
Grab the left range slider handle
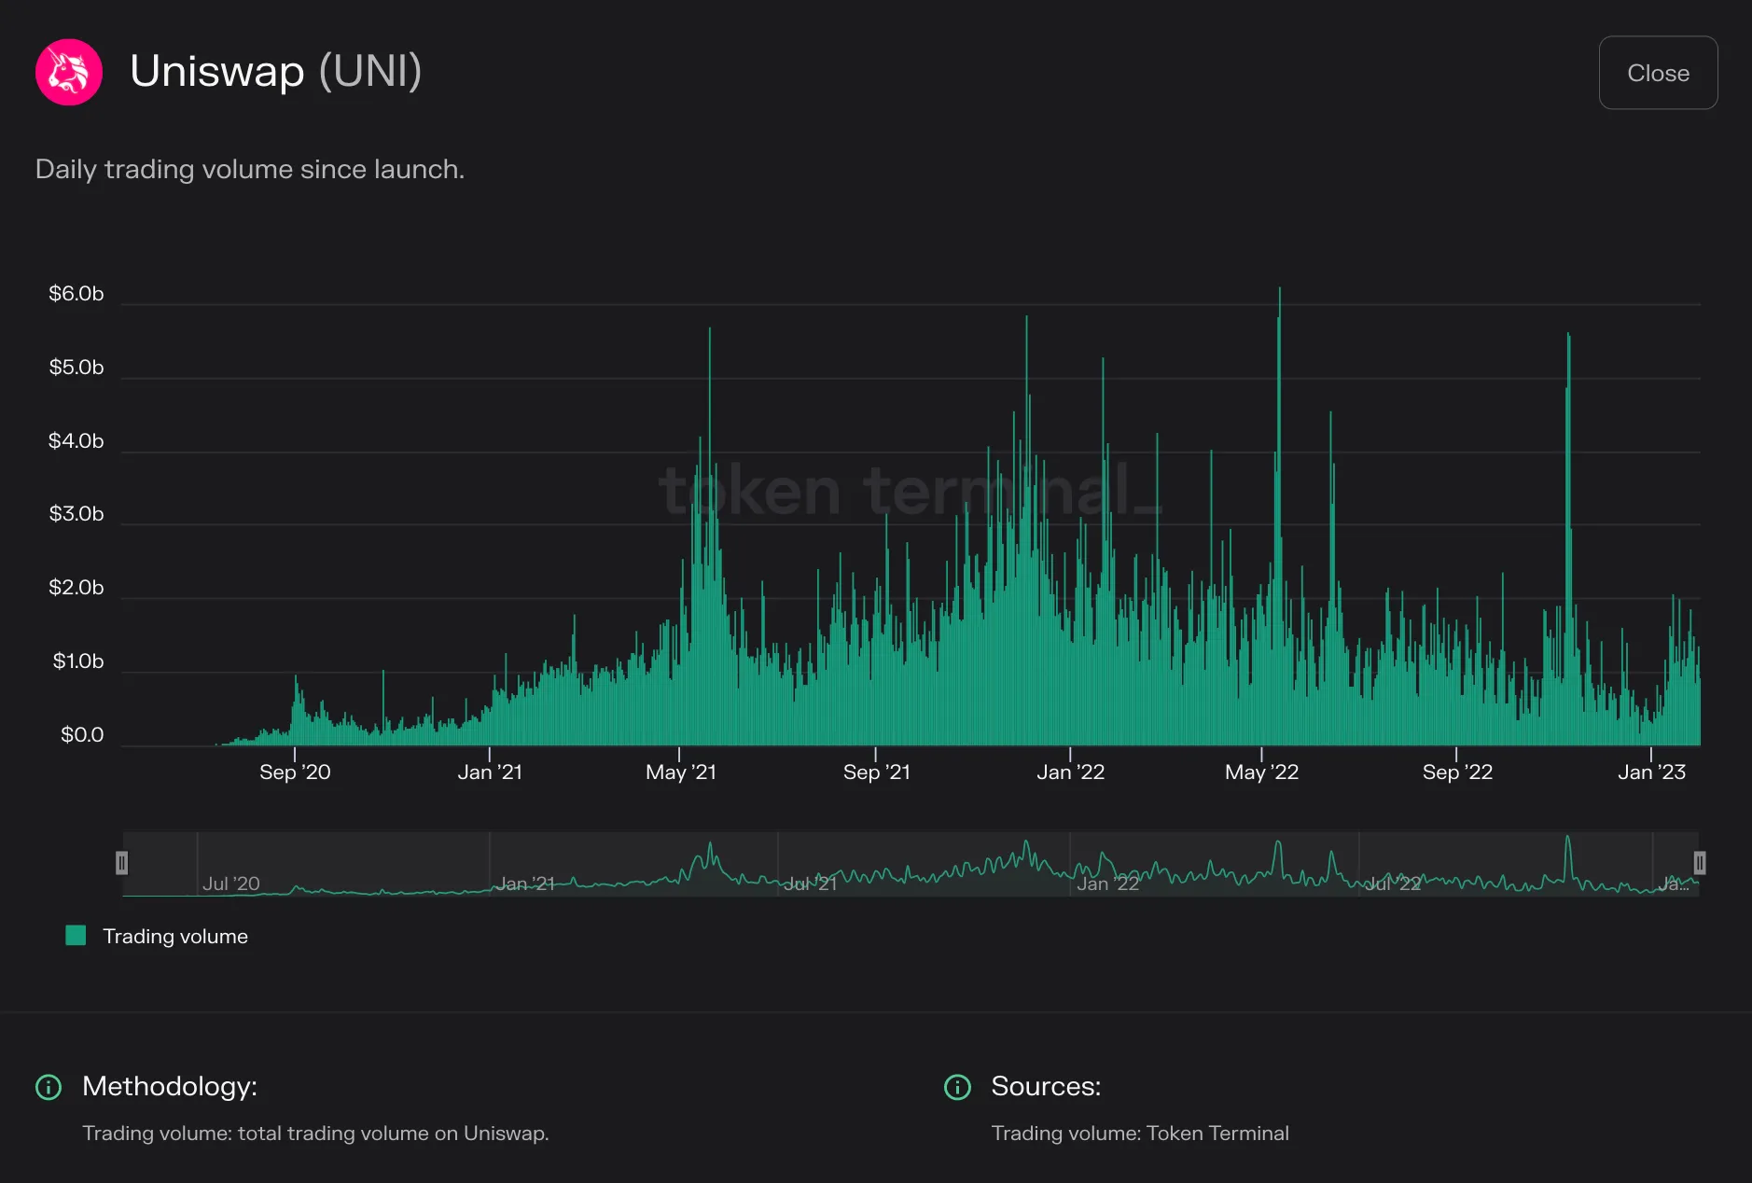(x=121, y=863)
